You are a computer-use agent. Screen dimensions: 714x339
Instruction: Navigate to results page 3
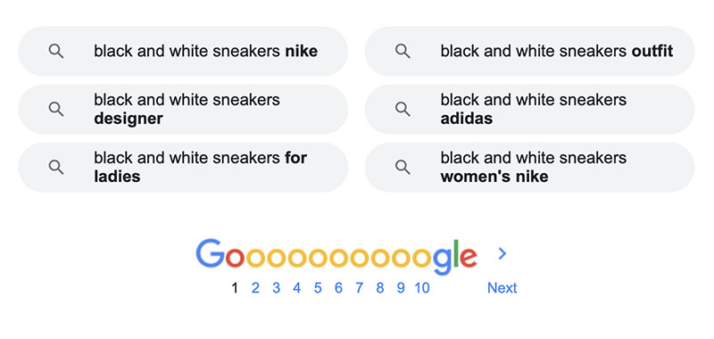coord(277,288)
